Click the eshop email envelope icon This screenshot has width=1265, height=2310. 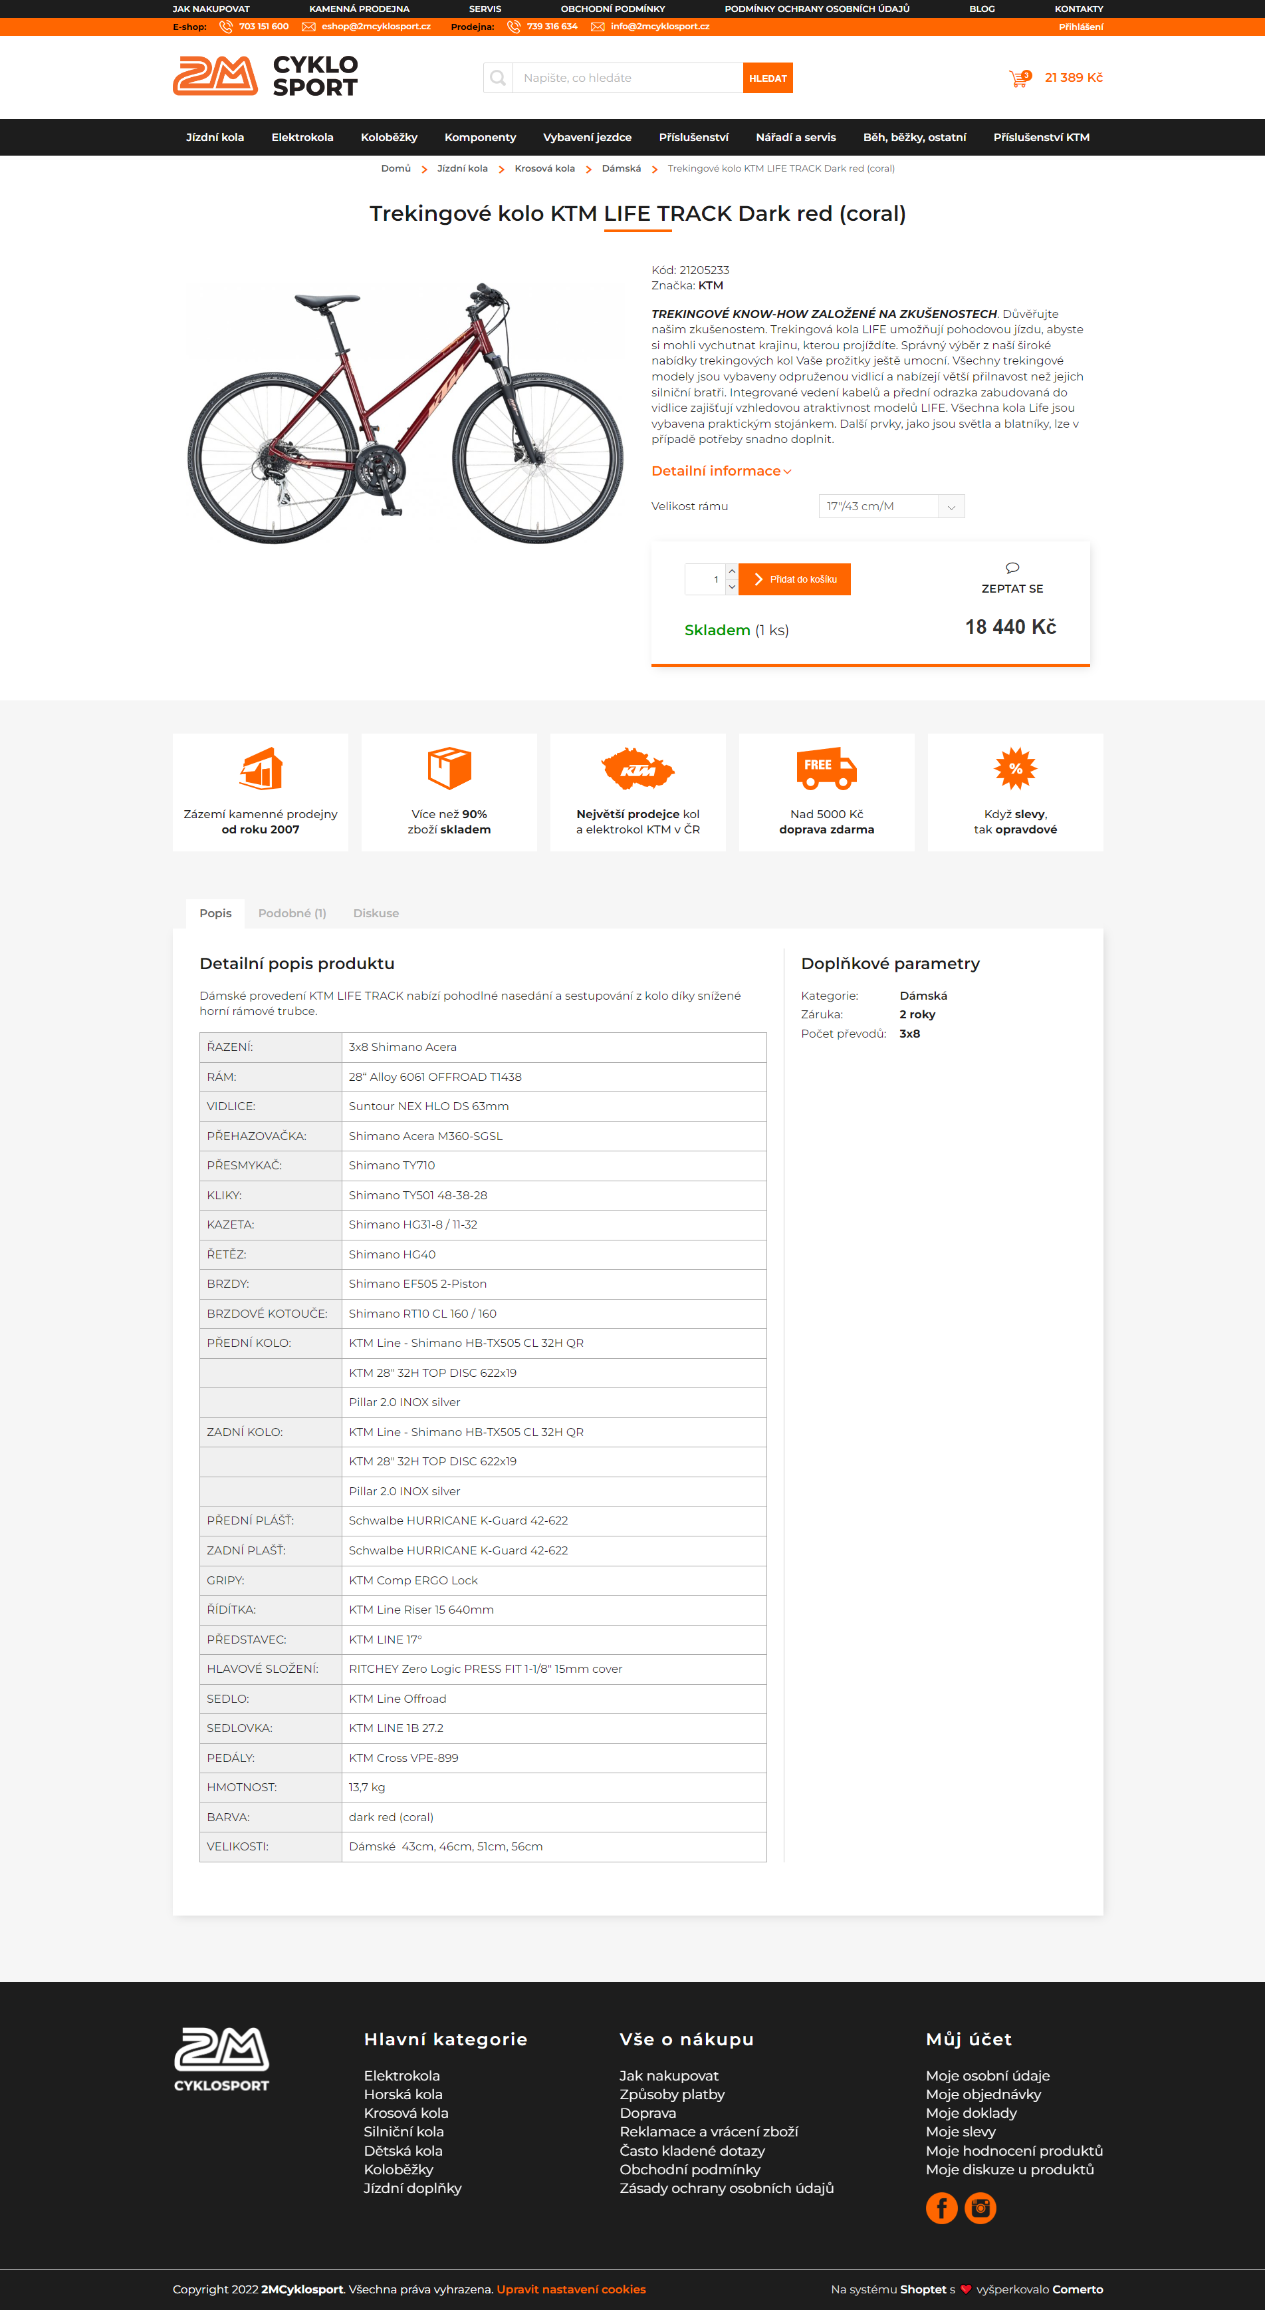pos(308,27)
